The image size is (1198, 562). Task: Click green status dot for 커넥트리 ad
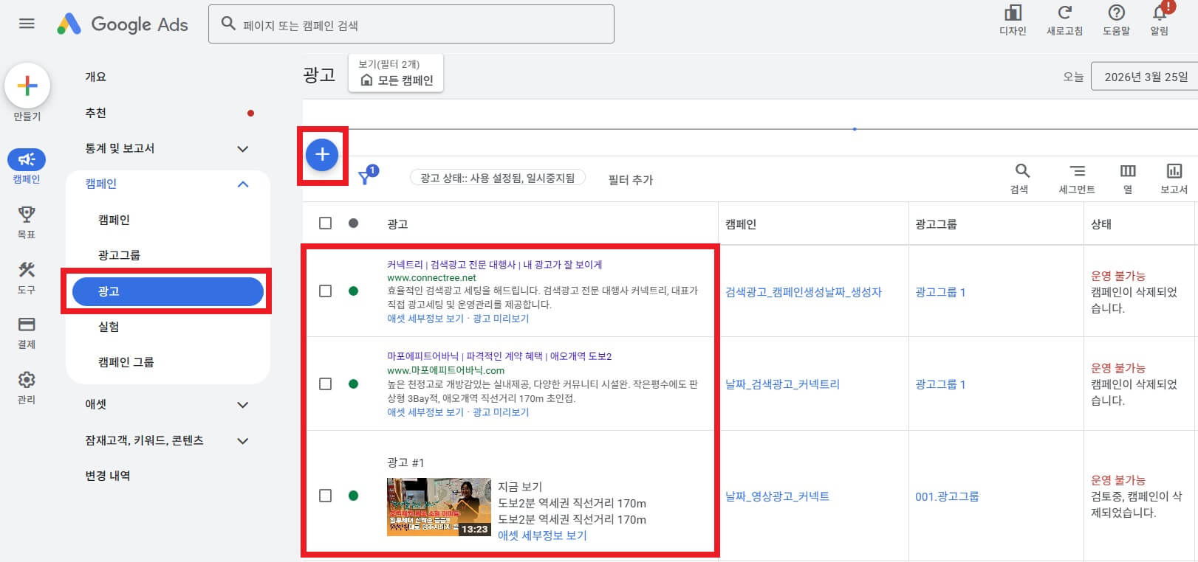pos(353,291)
